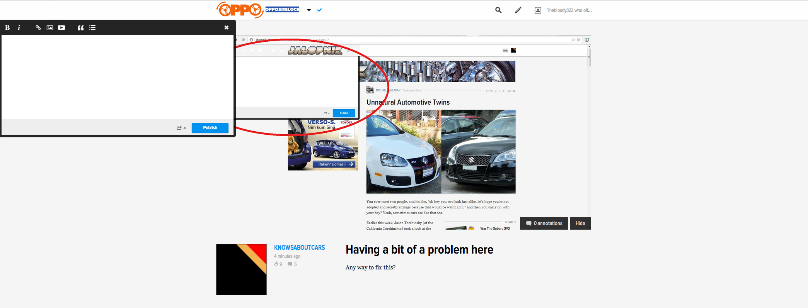Image resolution: width=808 pixels, height=308 pixels.
Task: Click the 4 minutes ago timestamp
Action: point(287,256)
